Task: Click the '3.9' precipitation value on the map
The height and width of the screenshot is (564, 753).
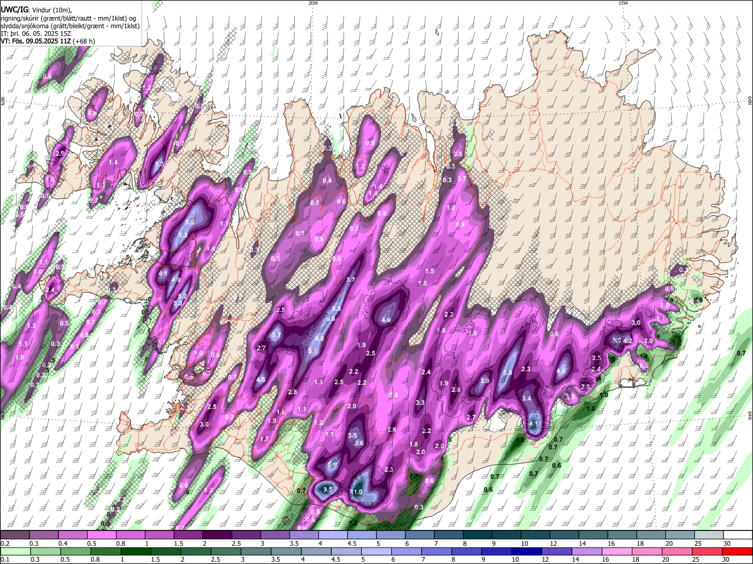Action: pos(485,381)
